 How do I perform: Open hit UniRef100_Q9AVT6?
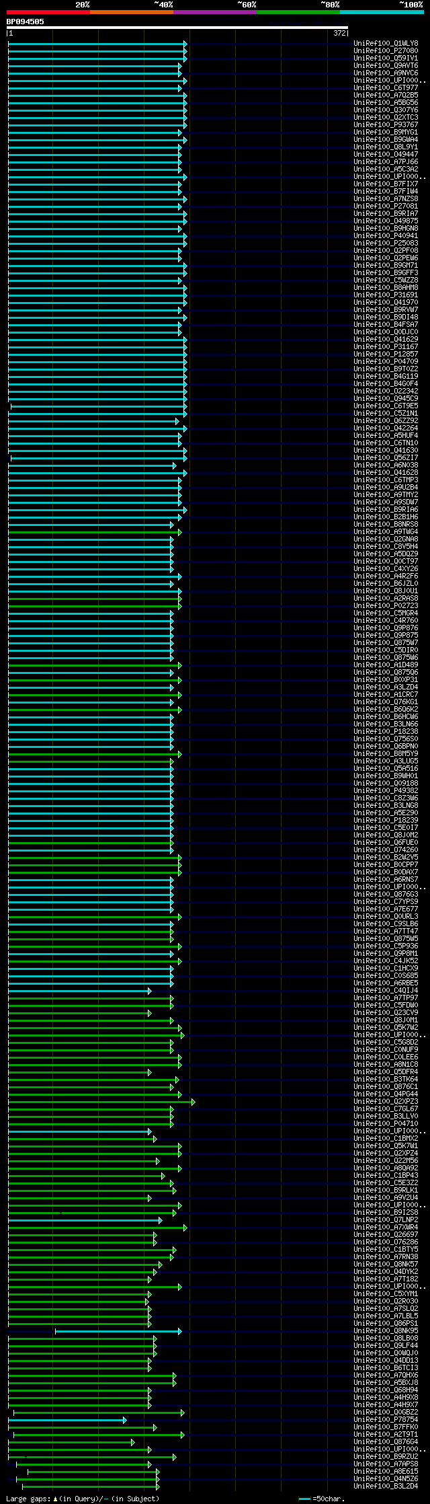[x=386, y=66]
